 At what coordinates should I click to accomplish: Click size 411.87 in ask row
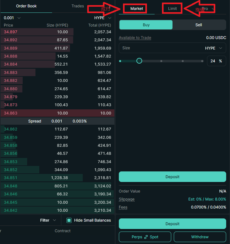(61, 48)
